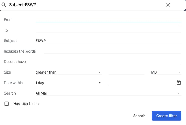Image resolution: width=186 pixels, height=125 pixels.
Task: Click the Subject:ESWP search bar text
Action: [23, 5]
